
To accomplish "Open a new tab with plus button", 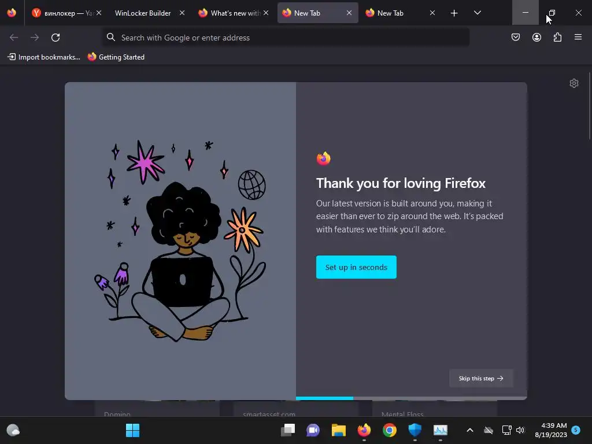I will 454,13.
